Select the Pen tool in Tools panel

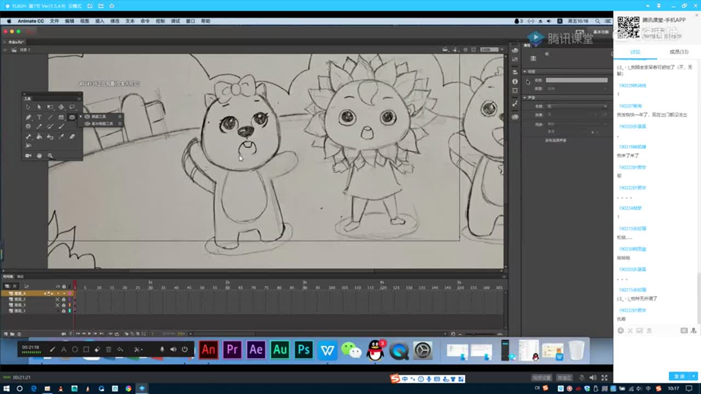pyautogui.click(x=28, y=117)
